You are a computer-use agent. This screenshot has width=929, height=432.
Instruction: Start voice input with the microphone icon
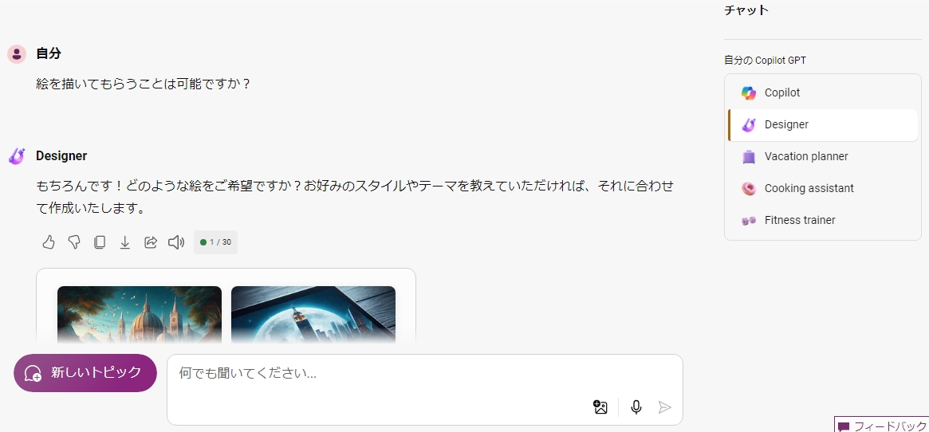[x=636, y=407]
